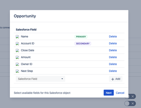Image resolution: width=141 pixels, height=108 pixels.
Task: Click the field icon beside Name
Action: (x=18, y=37)
